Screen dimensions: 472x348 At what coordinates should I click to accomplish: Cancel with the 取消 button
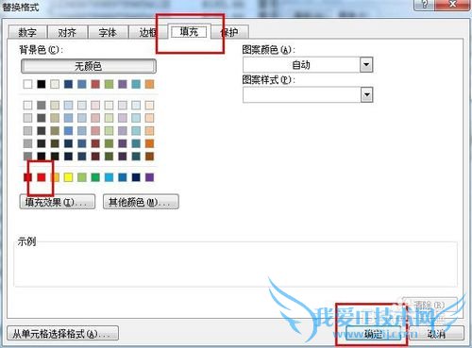(x=437, y=334)
